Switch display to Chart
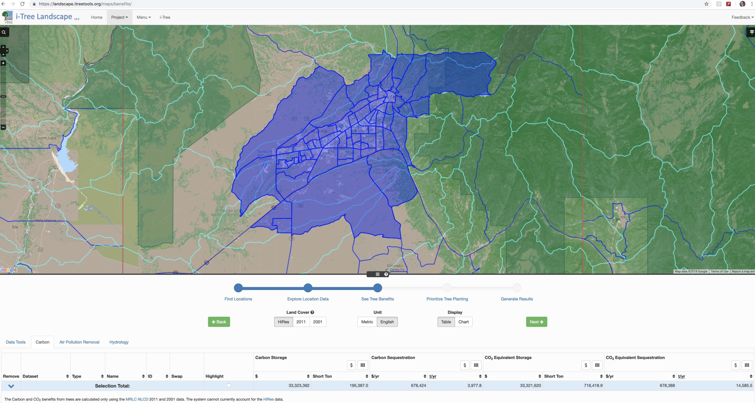The image size is (755, 403). pyautogui.click(x=463, y=322)
